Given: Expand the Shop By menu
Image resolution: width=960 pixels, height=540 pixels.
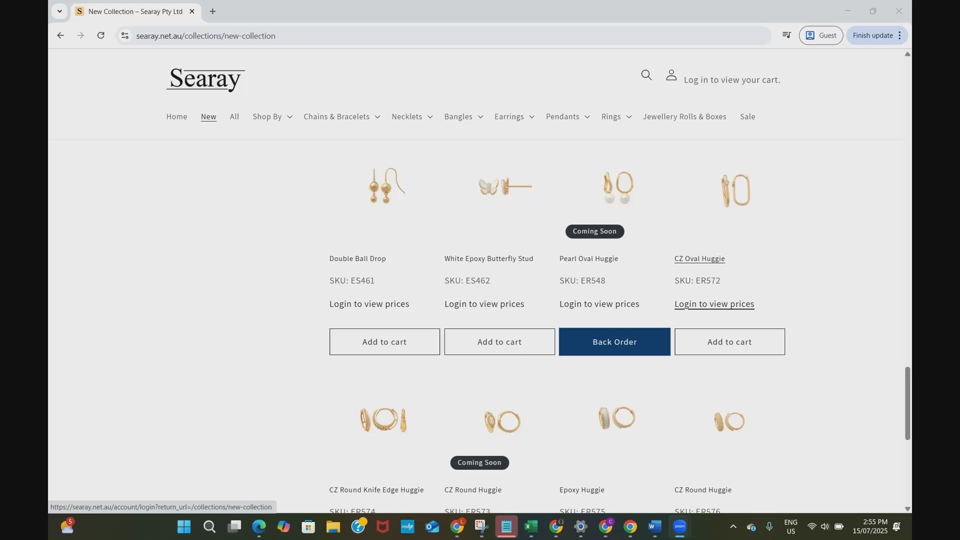Looking at the screenshot, I should tap(272, 116).
